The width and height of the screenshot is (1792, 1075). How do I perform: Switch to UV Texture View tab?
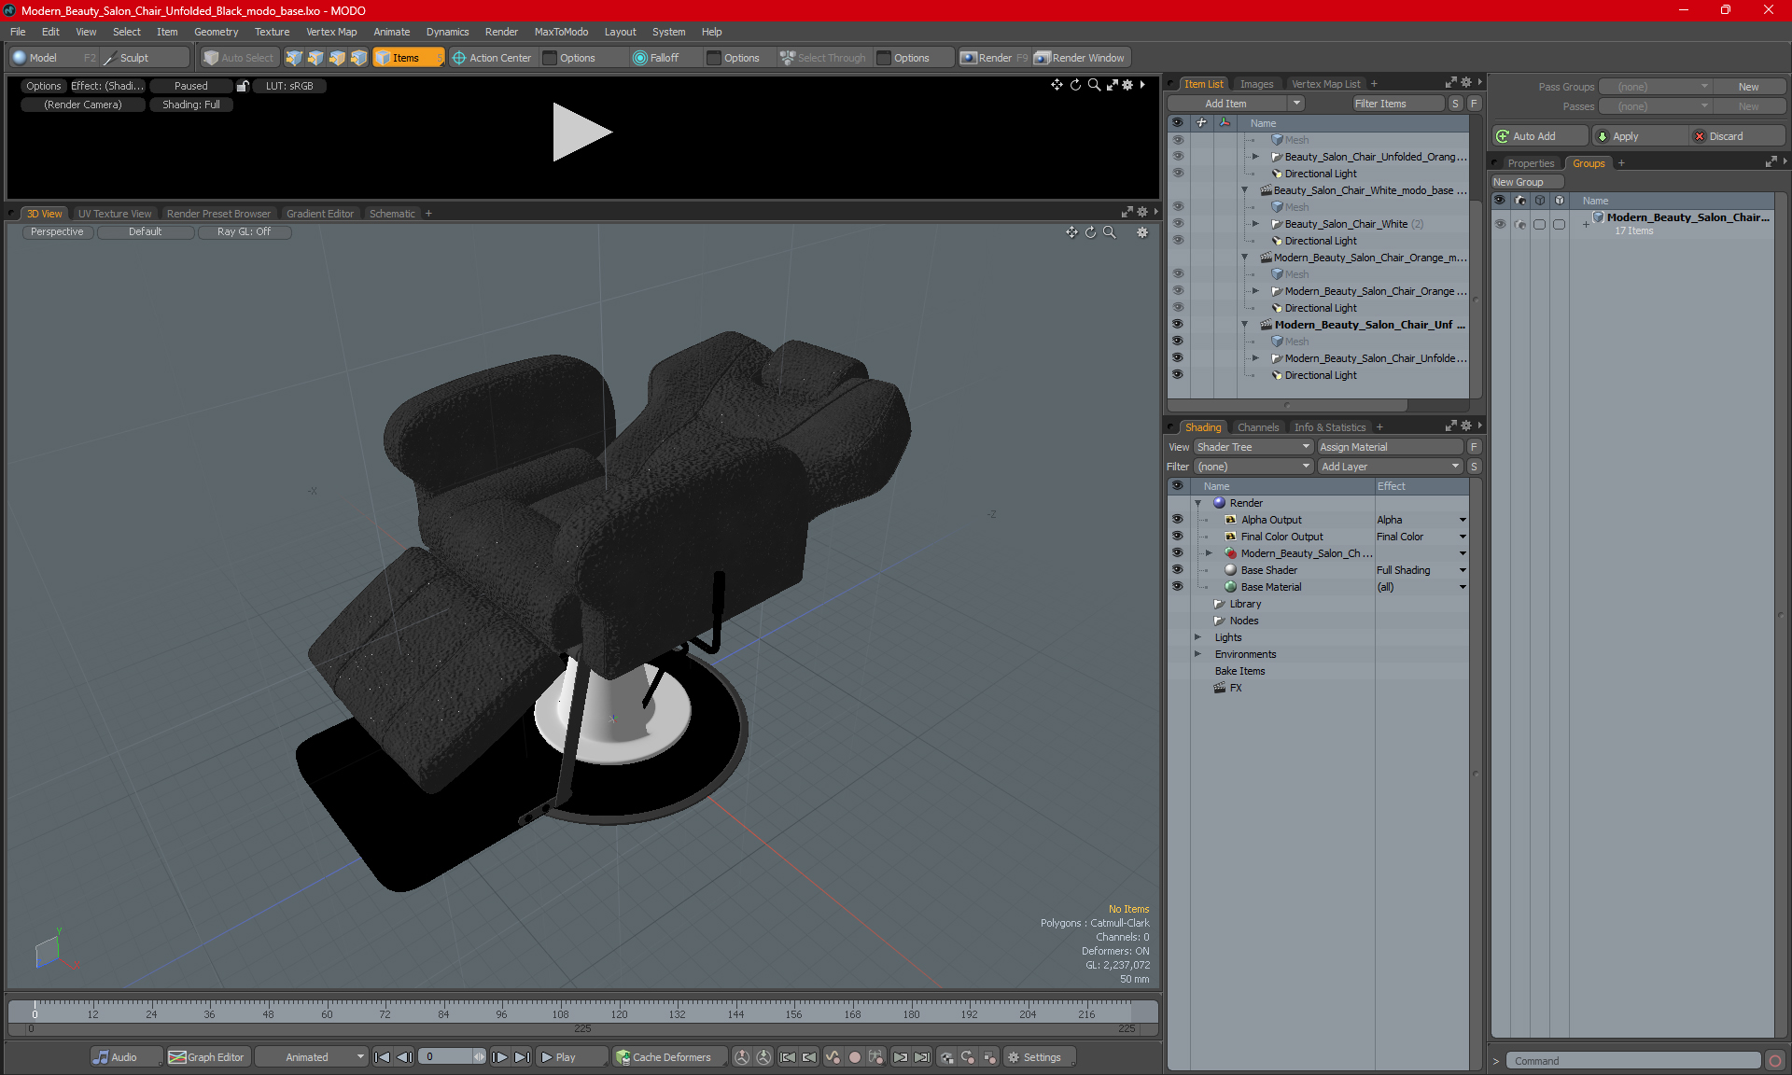coord(114,214)
